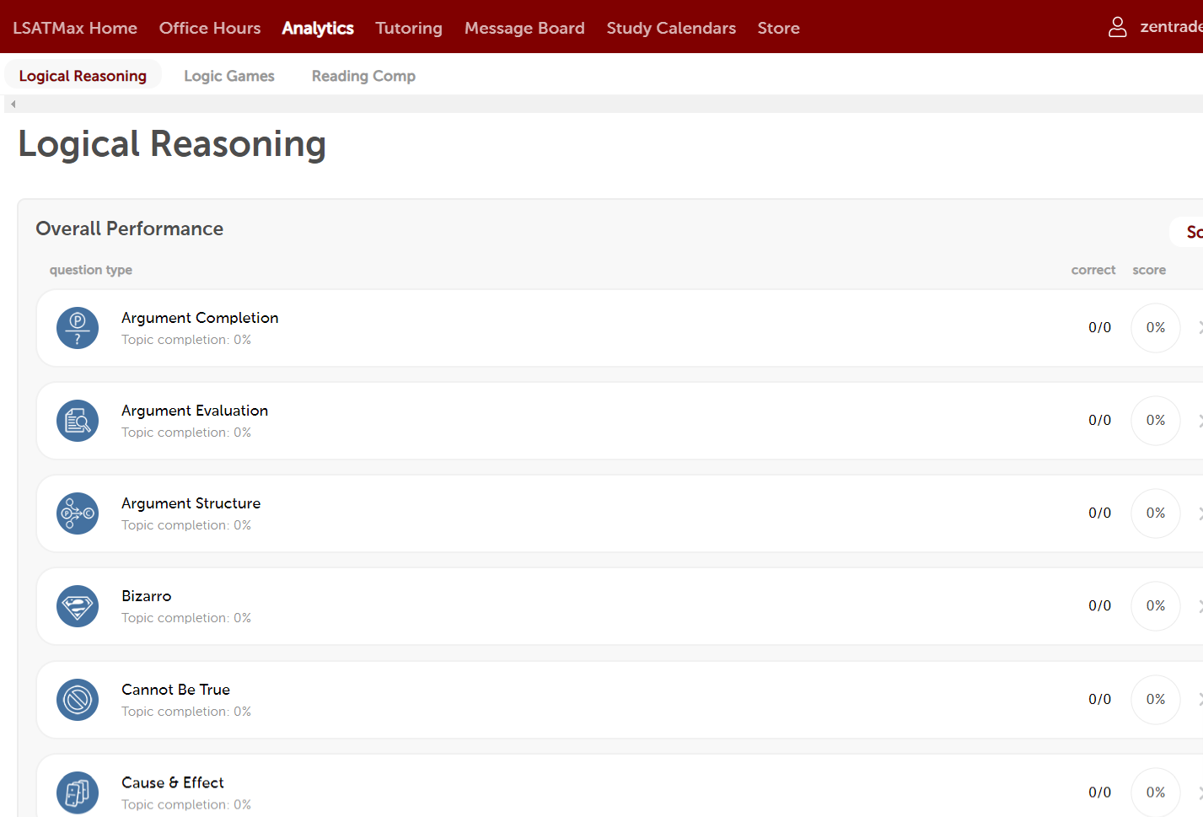Open Study Calendars in top navigation
The height and width of the screenshot is (817, 1203).
pyautogui.click(x=671, y=28)
